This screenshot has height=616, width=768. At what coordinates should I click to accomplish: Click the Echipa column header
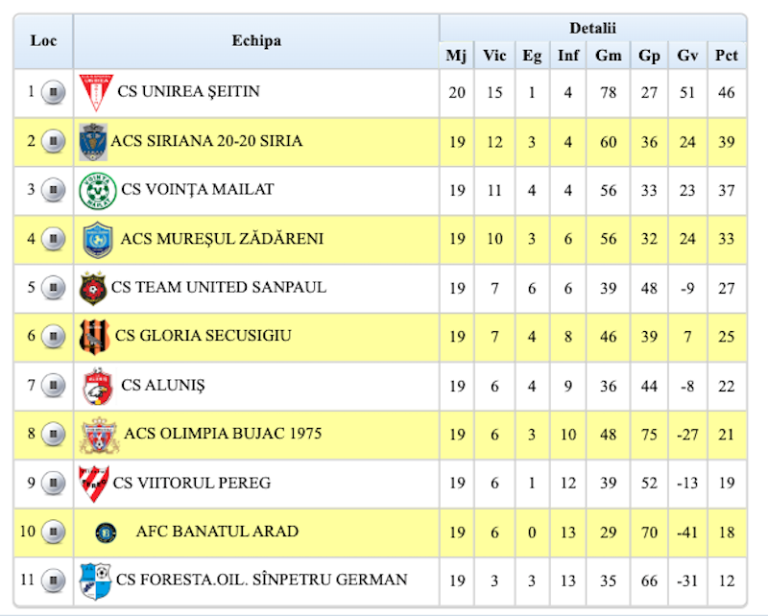tap(256, 40)
